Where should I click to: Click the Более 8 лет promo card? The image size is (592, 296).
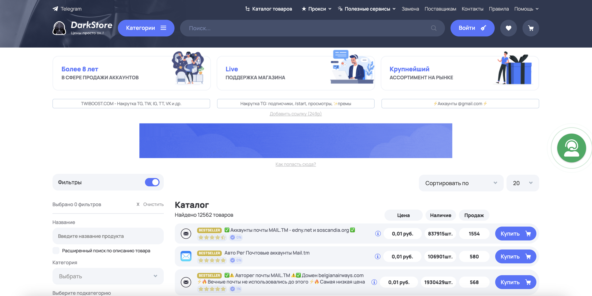(x=132, y=73)
